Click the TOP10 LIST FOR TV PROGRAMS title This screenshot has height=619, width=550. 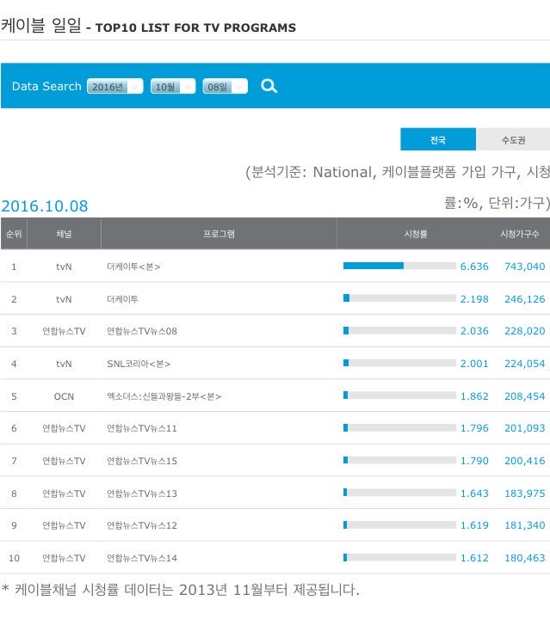[x=195, y=28]
